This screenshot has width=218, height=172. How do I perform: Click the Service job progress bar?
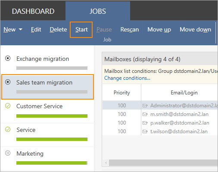point(52,139)
